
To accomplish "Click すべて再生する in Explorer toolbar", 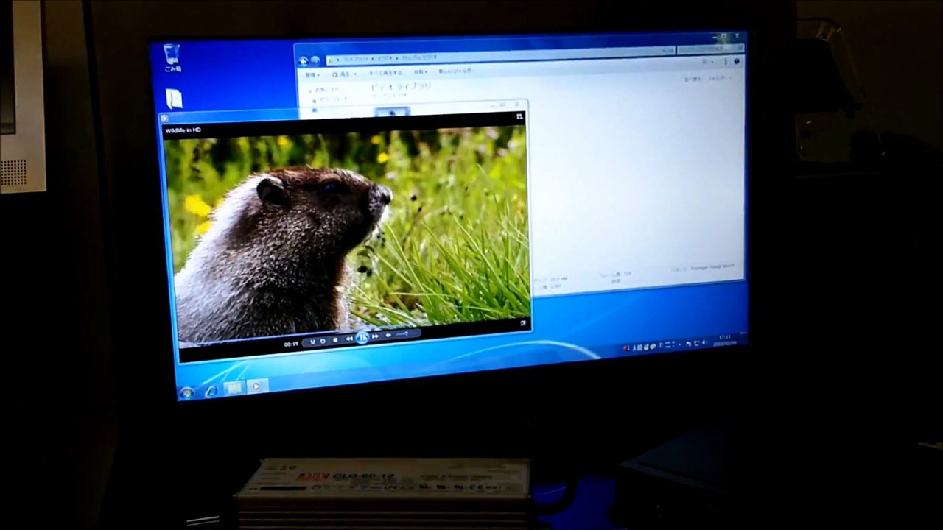I will 385,72.
